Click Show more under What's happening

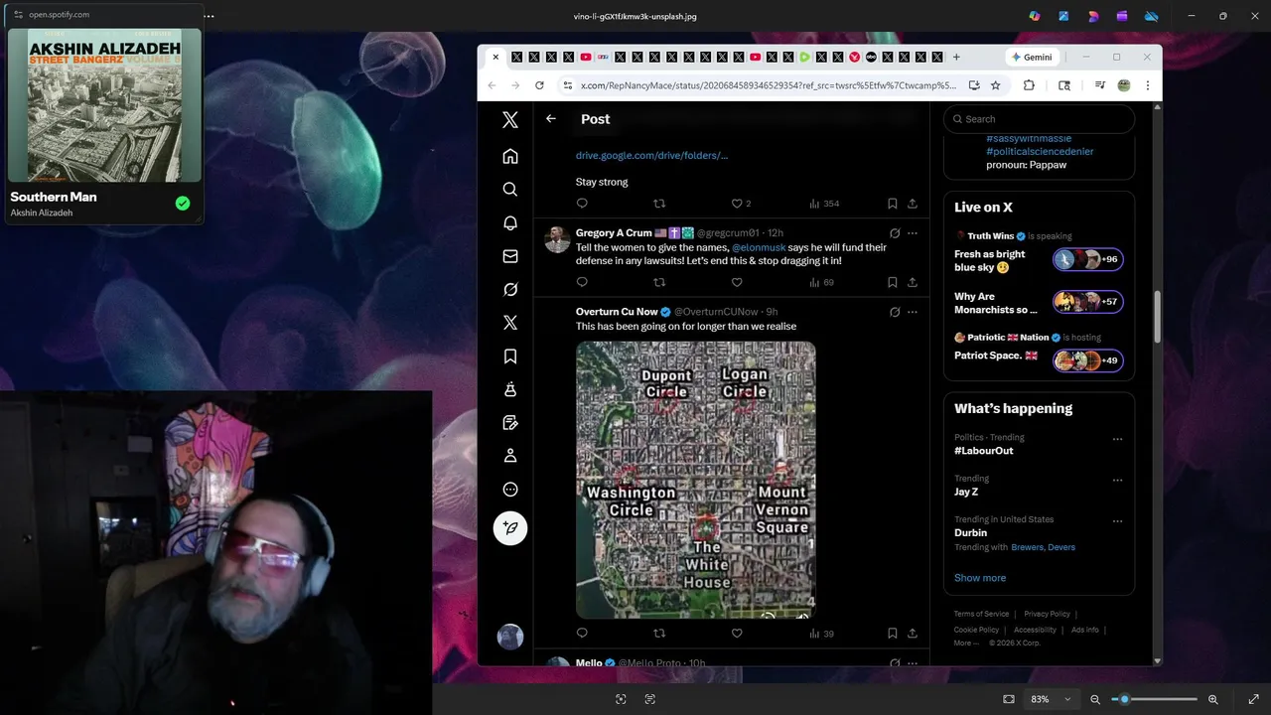[980, 578]
